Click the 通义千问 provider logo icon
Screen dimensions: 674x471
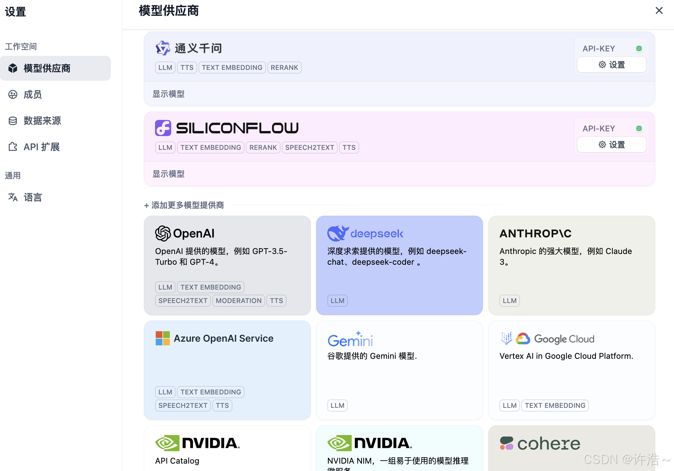click(163, 48)
